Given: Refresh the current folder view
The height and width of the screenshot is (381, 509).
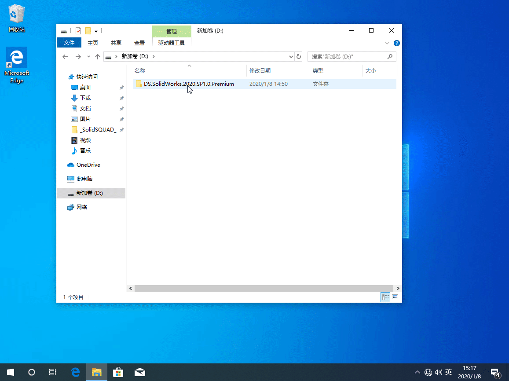Looking at the screenshot, I should point(299,56).
